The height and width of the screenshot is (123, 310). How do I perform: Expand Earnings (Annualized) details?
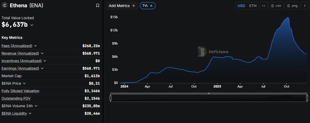point(42,68)
